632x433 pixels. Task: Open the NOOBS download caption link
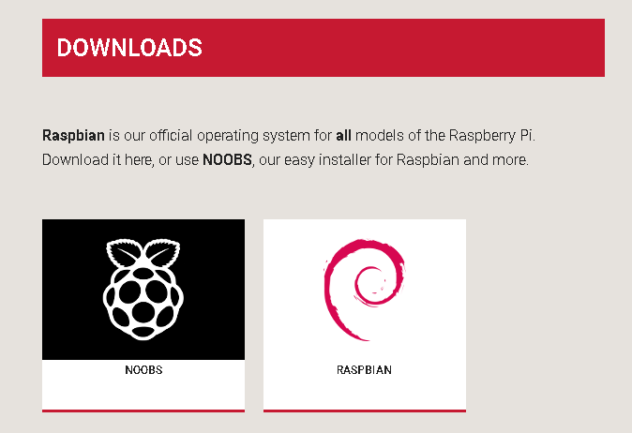tap(143, 370)
